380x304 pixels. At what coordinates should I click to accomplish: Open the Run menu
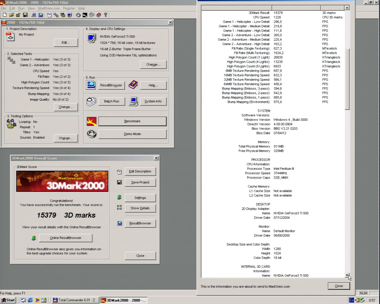pos(21,8)
